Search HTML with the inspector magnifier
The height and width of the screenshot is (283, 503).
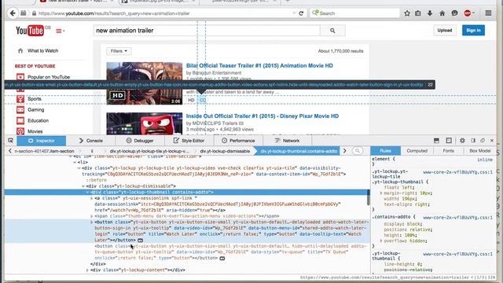[358, 151]
